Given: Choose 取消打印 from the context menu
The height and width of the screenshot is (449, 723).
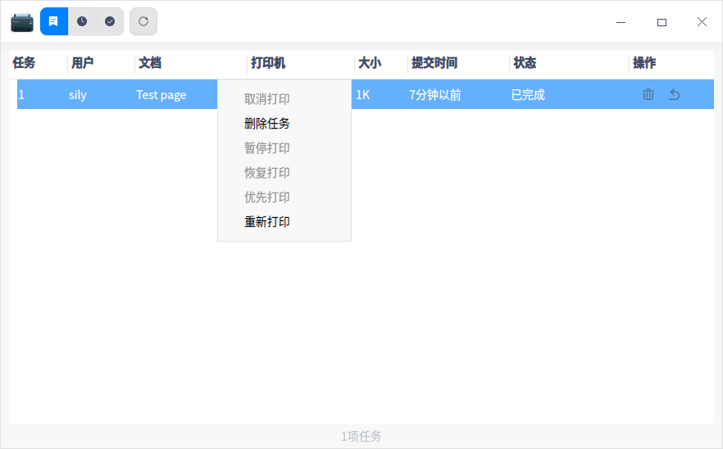Looking at the screenshot, I should pos(284,98).
